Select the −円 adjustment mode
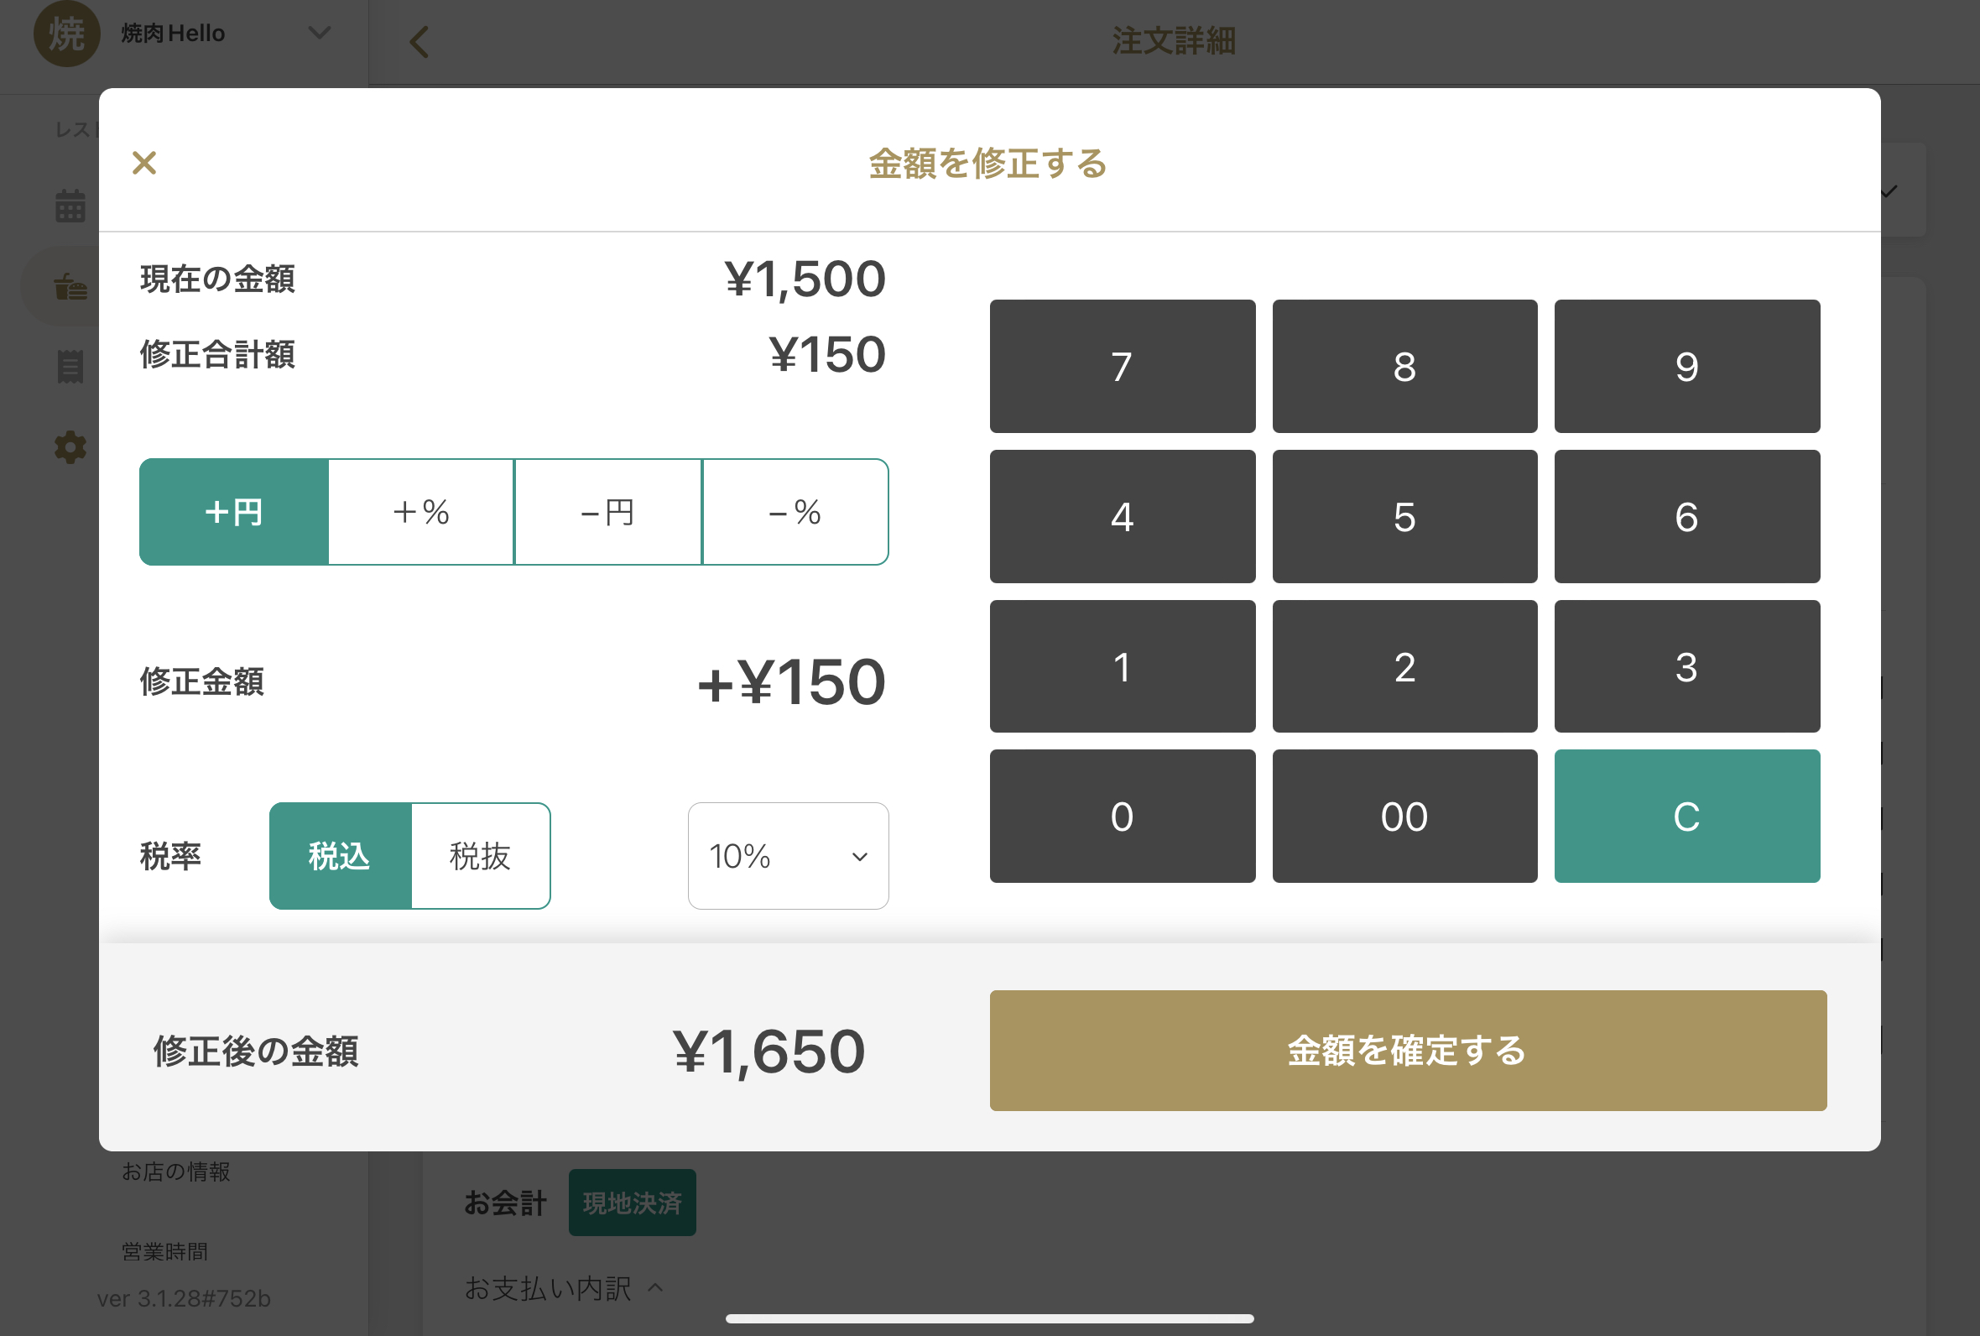1980x1336 pixels. pos(608,512)
